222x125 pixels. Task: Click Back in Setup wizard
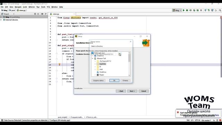point(121,91)
